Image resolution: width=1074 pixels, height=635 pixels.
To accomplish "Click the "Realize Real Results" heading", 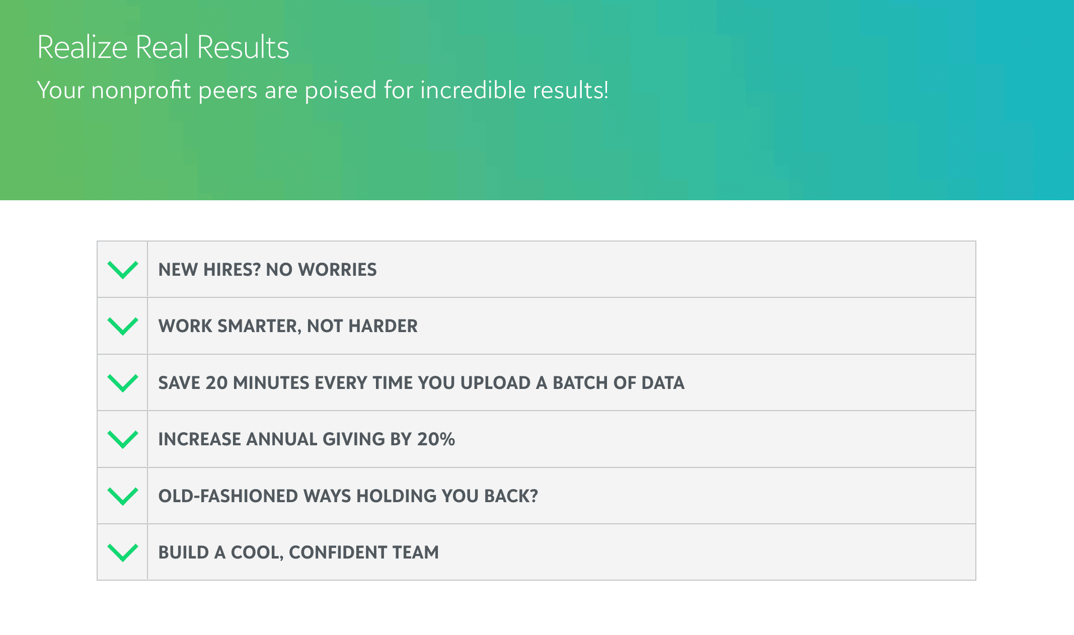I will click(x=163, y=48).
